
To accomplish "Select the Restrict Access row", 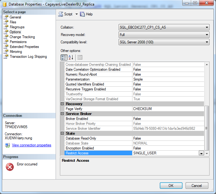I will (x=134, y=153).
